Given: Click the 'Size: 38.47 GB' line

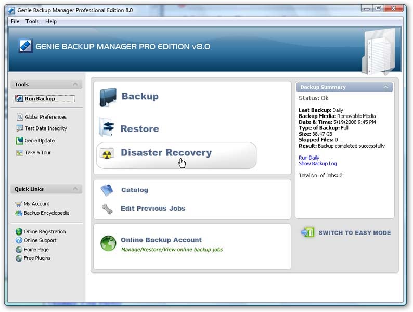Looking at the screenshot, I should (x=316, y=134).
